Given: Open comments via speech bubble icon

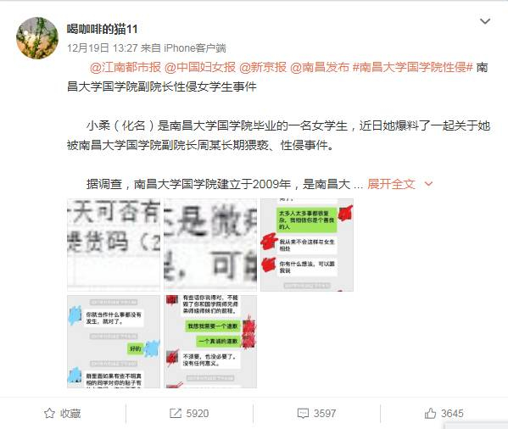Looking at the screenshot, I should click(x=303, y=413).
